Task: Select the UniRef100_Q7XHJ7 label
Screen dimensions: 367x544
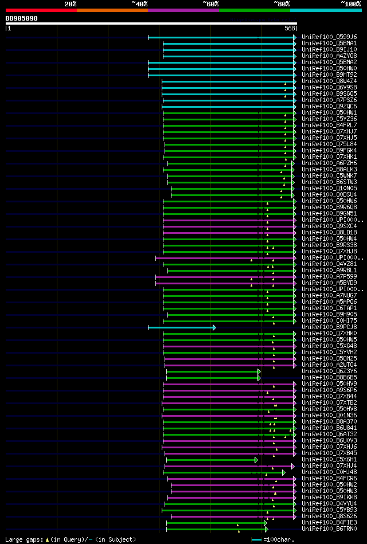Action: (x=330, y=132)
